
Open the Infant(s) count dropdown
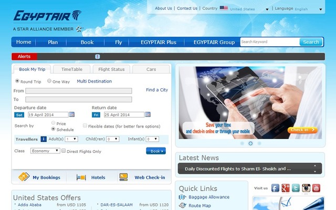tap(152, 139)
